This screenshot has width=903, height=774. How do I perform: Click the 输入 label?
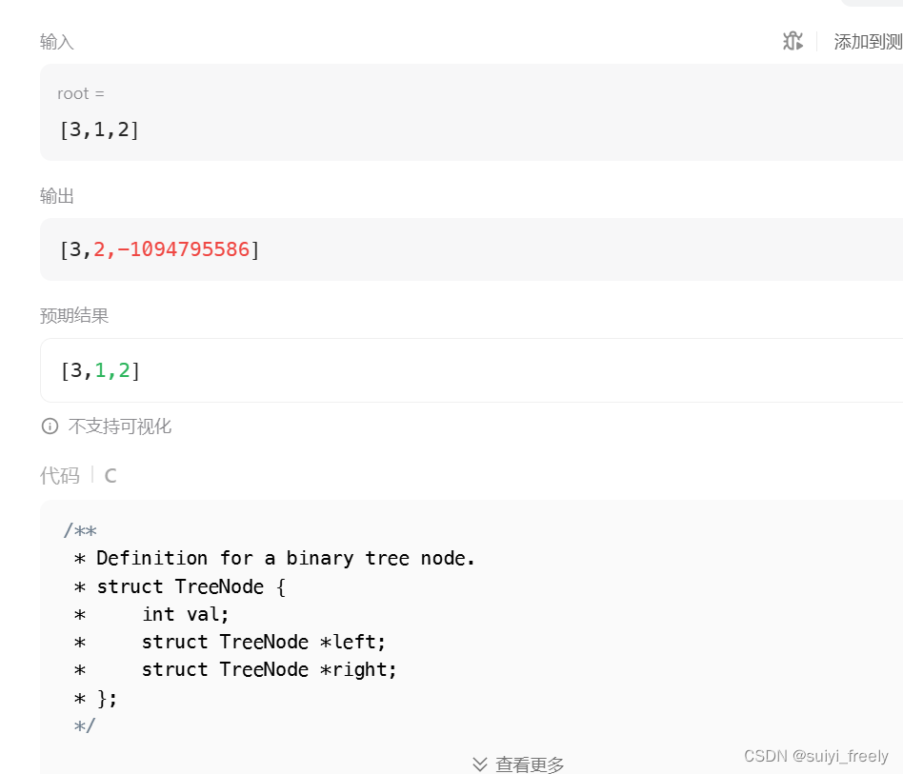[57, 42]
